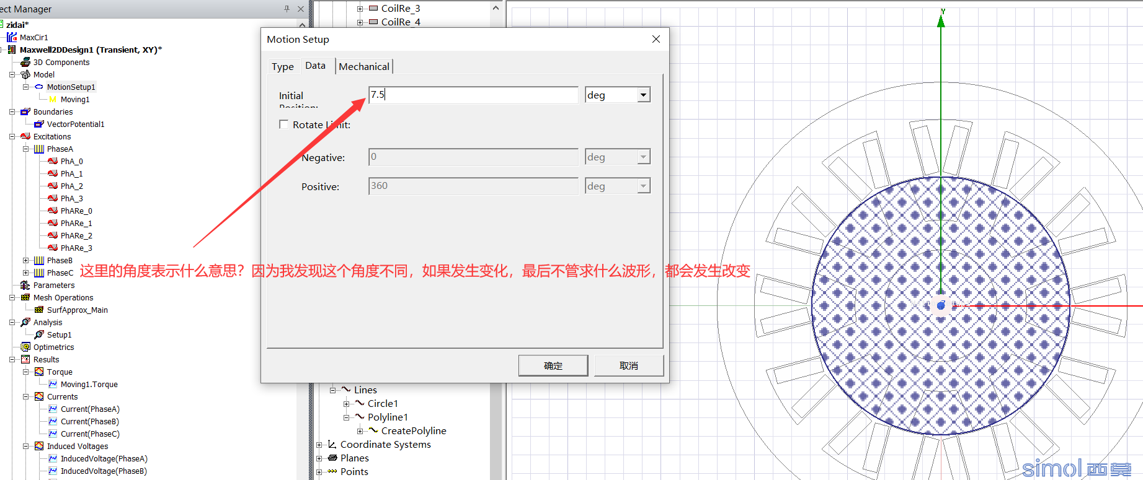Click the Planes node icon

click(332, 458)
